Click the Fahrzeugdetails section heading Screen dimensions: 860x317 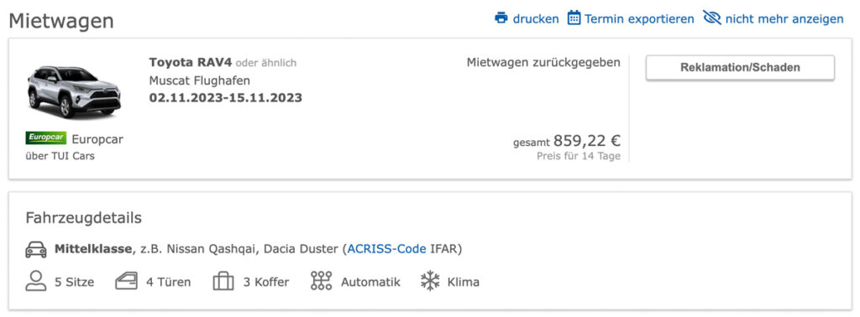point(83,218)
